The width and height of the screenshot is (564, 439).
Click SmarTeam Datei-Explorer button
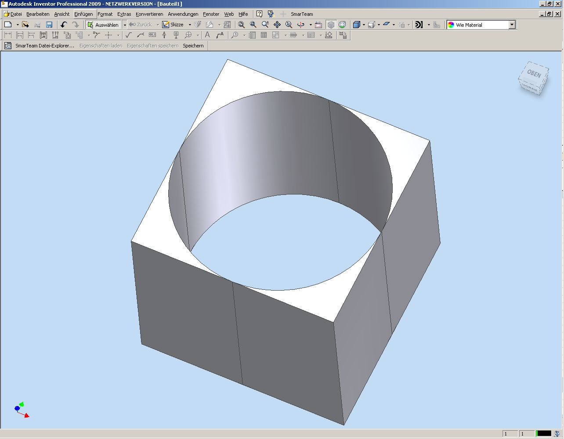(x=45, y=46)
